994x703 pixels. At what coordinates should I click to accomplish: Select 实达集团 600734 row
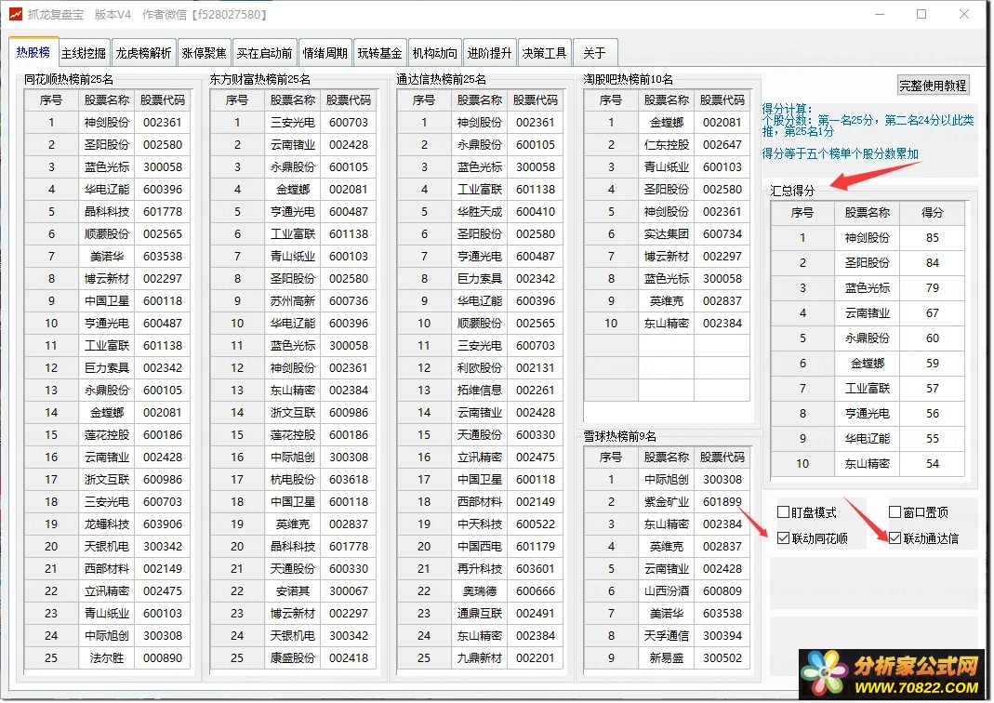(667, 234)
